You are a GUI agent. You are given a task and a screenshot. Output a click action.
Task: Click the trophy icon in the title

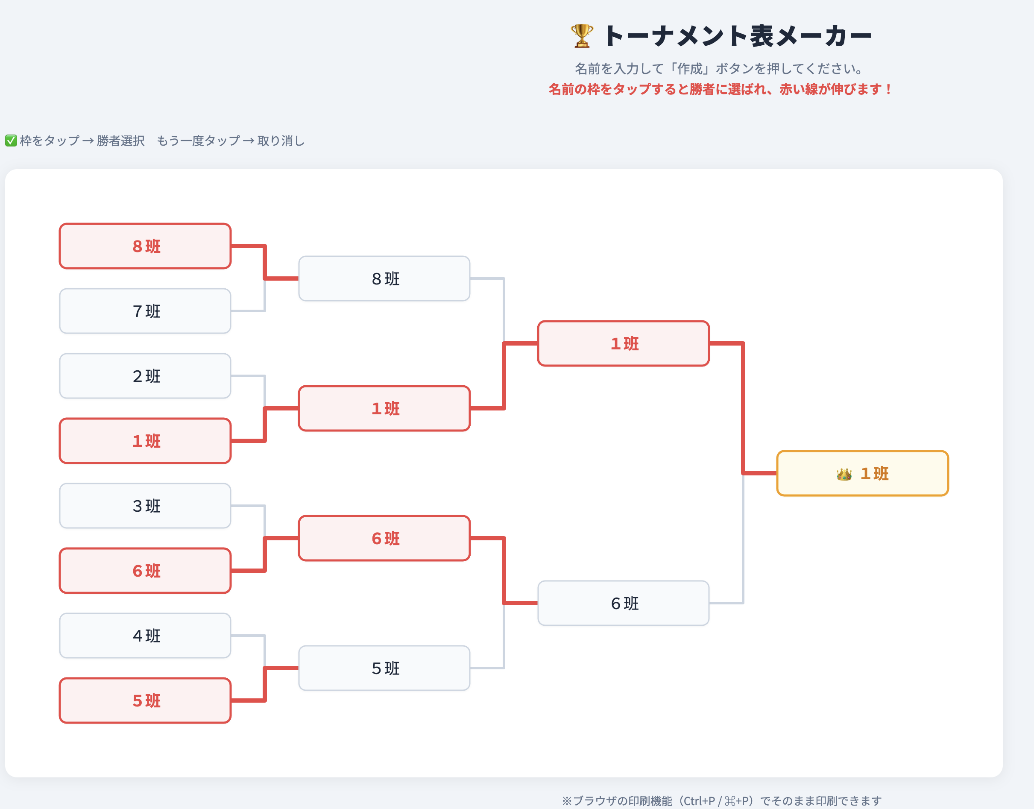[x=581, y=36]
